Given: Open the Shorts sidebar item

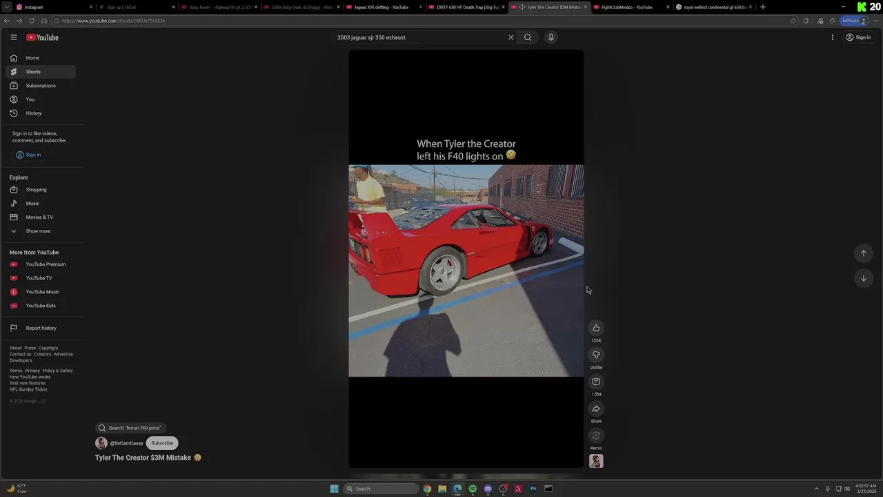Looking at the screenshot, I should [x=41, y=72].
